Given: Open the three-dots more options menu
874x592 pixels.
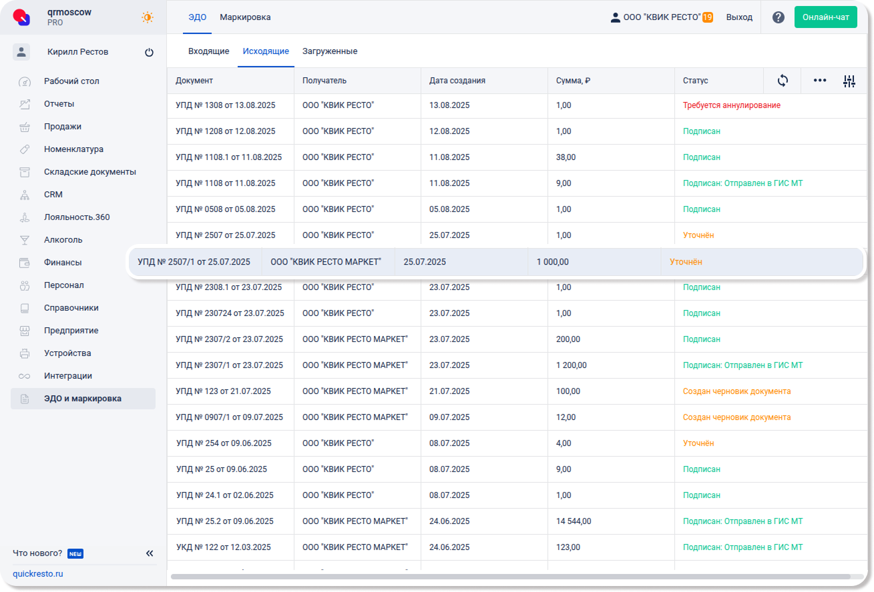Looking at the screenshot, I should pyautogui.click(x=820, y=81).
